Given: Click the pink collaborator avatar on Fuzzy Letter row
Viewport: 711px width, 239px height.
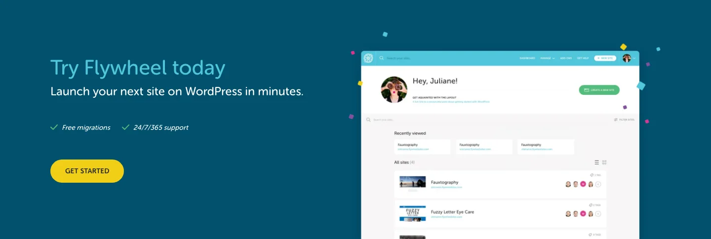Looking at the screenshot, I should click(583, 214).
